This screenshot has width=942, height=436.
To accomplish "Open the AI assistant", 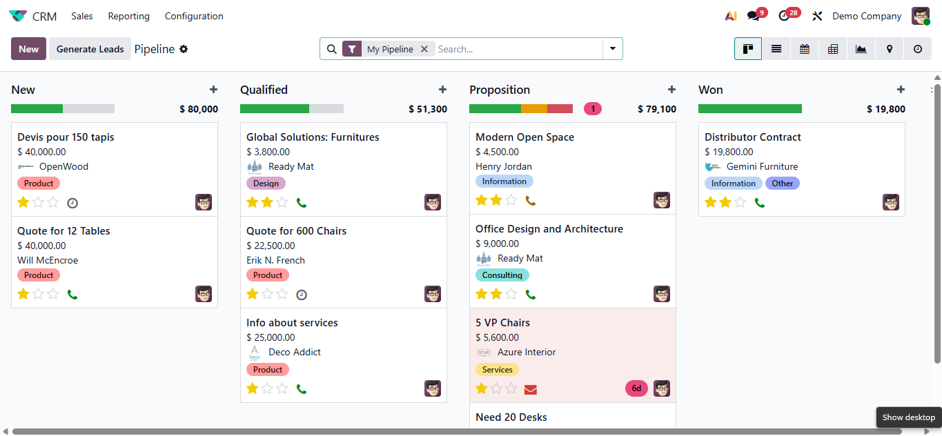I will 731,15.
